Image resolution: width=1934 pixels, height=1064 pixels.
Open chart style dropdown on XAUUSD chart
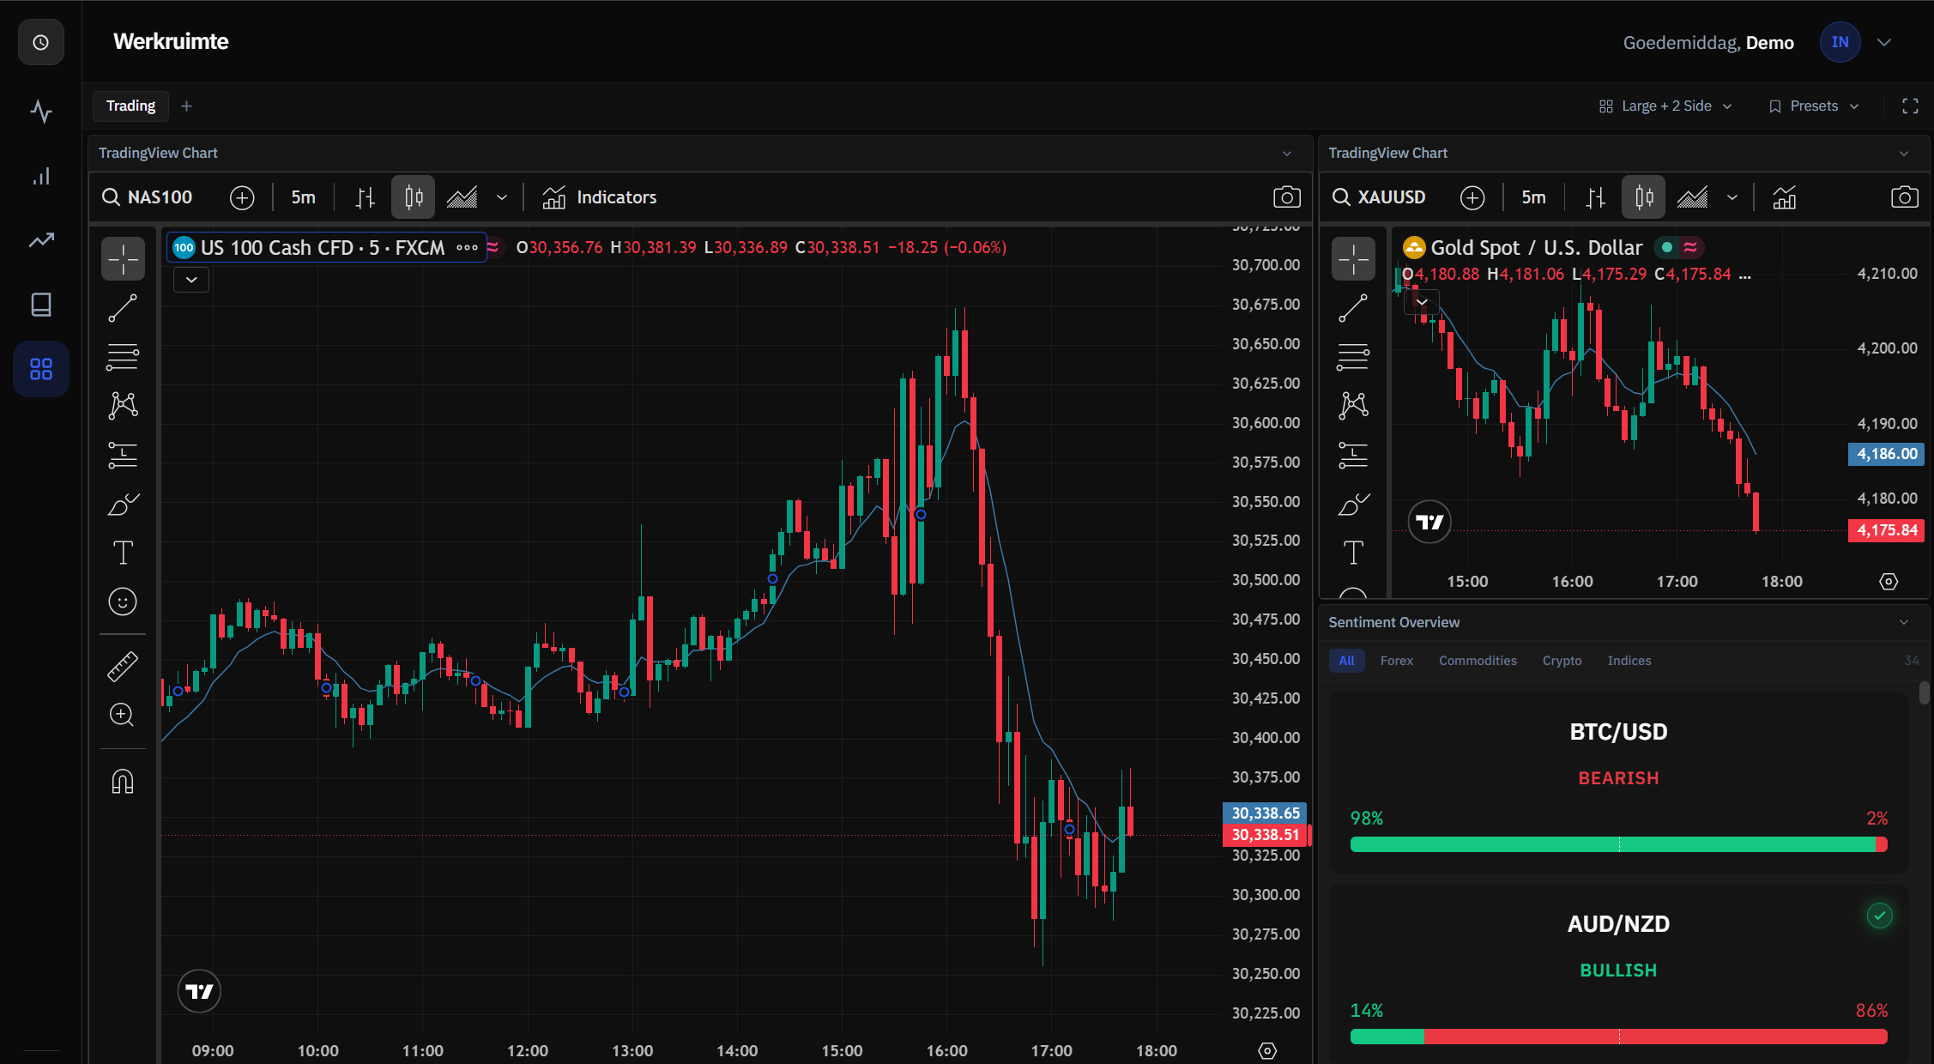point(1732,197)
